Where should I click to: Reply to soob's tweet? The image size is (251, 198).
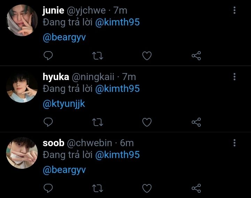48,188
